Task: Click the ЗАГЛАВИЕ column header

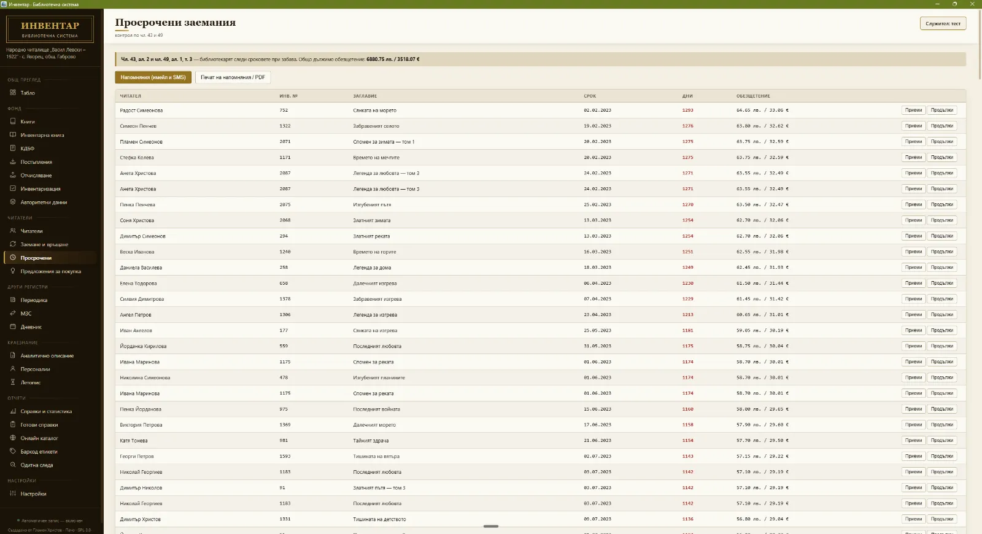Action: click(x=365, y=96)
